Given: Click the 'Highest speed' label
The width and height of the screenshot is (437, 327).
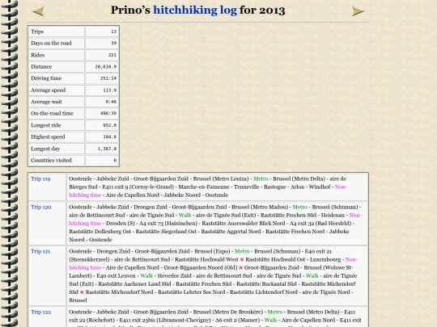Looking at the screenshot, I should pos(48,137).
